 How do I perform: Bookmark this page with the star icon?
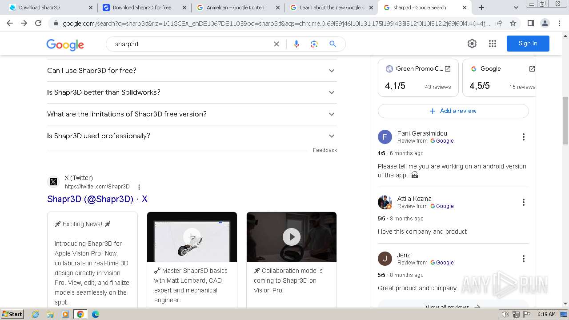[x=513, y=23]
